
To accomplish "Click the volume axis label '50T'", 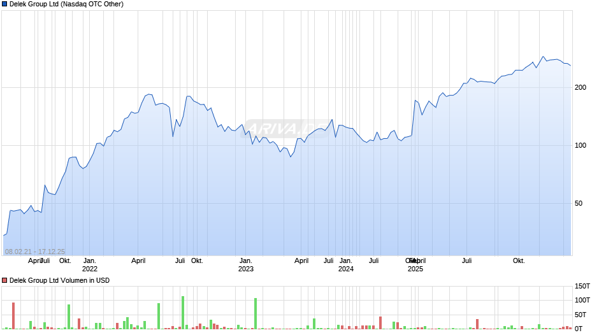I will pos(581,315).
